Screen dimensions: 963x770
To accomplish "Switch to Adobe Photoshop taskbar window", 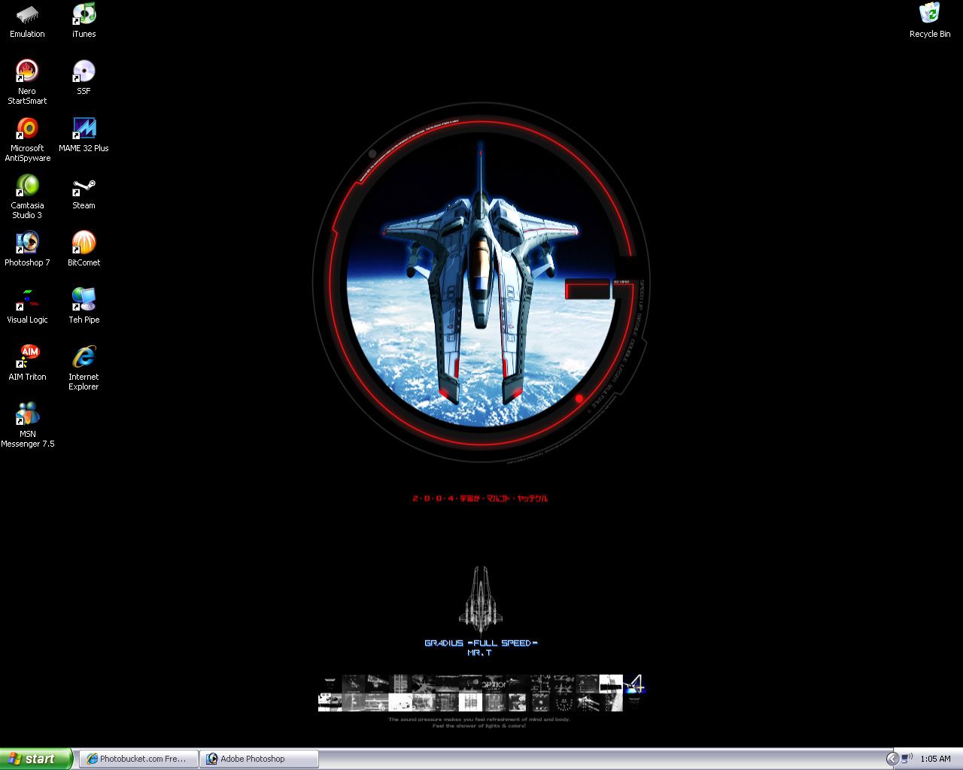I will tap(259, 759).
